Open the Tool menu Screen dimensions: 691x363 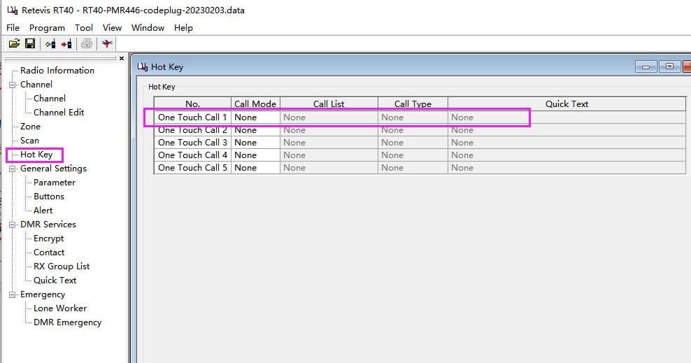click(84, 28)
